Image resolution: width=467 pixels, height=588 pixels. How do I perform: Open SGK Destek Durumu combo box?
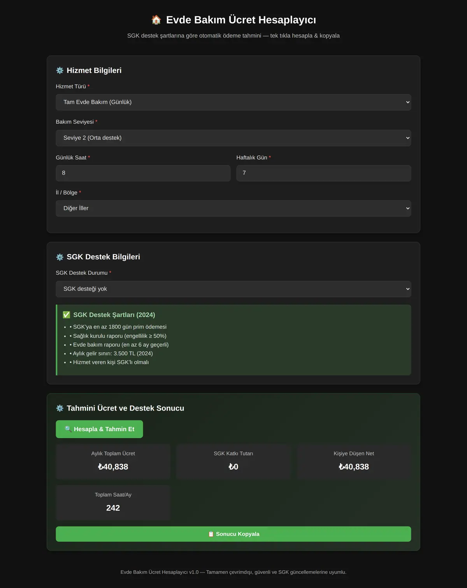[x=233, y=289]
